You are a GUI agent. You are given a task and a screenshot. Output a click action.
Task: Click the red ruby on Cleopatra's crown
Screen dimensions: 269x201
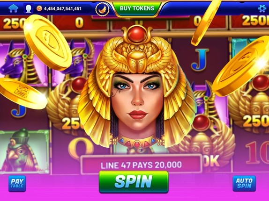tap(137, 35)
